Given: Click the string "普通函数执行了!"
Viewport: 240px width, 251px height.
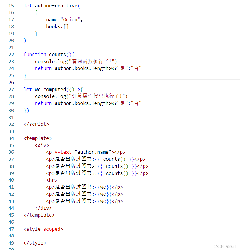Looking at the screenshot, I should point(91,61).
